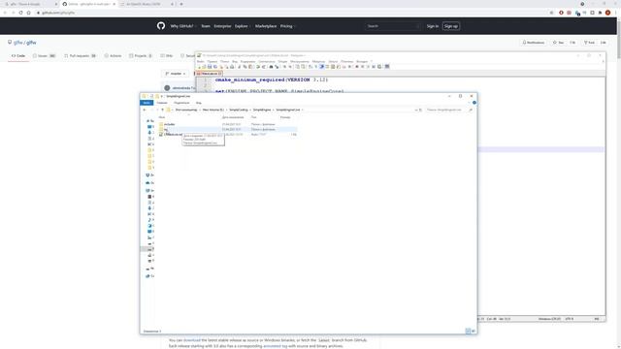
Task: Open Explorer address history dropdown
Action: (416, 110)
